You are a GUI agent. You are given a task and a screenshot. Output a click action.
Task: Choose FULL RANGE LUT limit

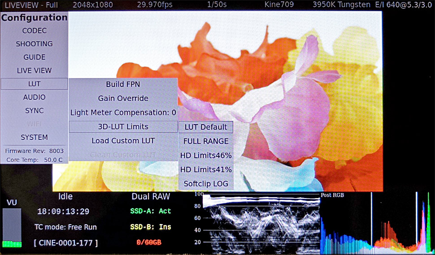pyautogui.click(x=206, y=141)
